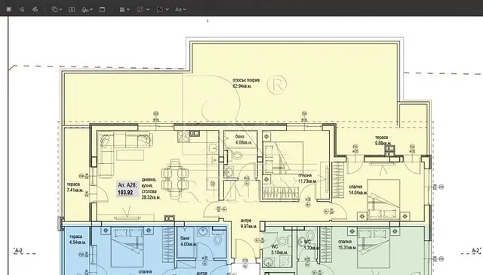Image resolution: width=483 pixels, height=275 pixels.
Task: Open the line thickness style menu
Action: (125, 9)
